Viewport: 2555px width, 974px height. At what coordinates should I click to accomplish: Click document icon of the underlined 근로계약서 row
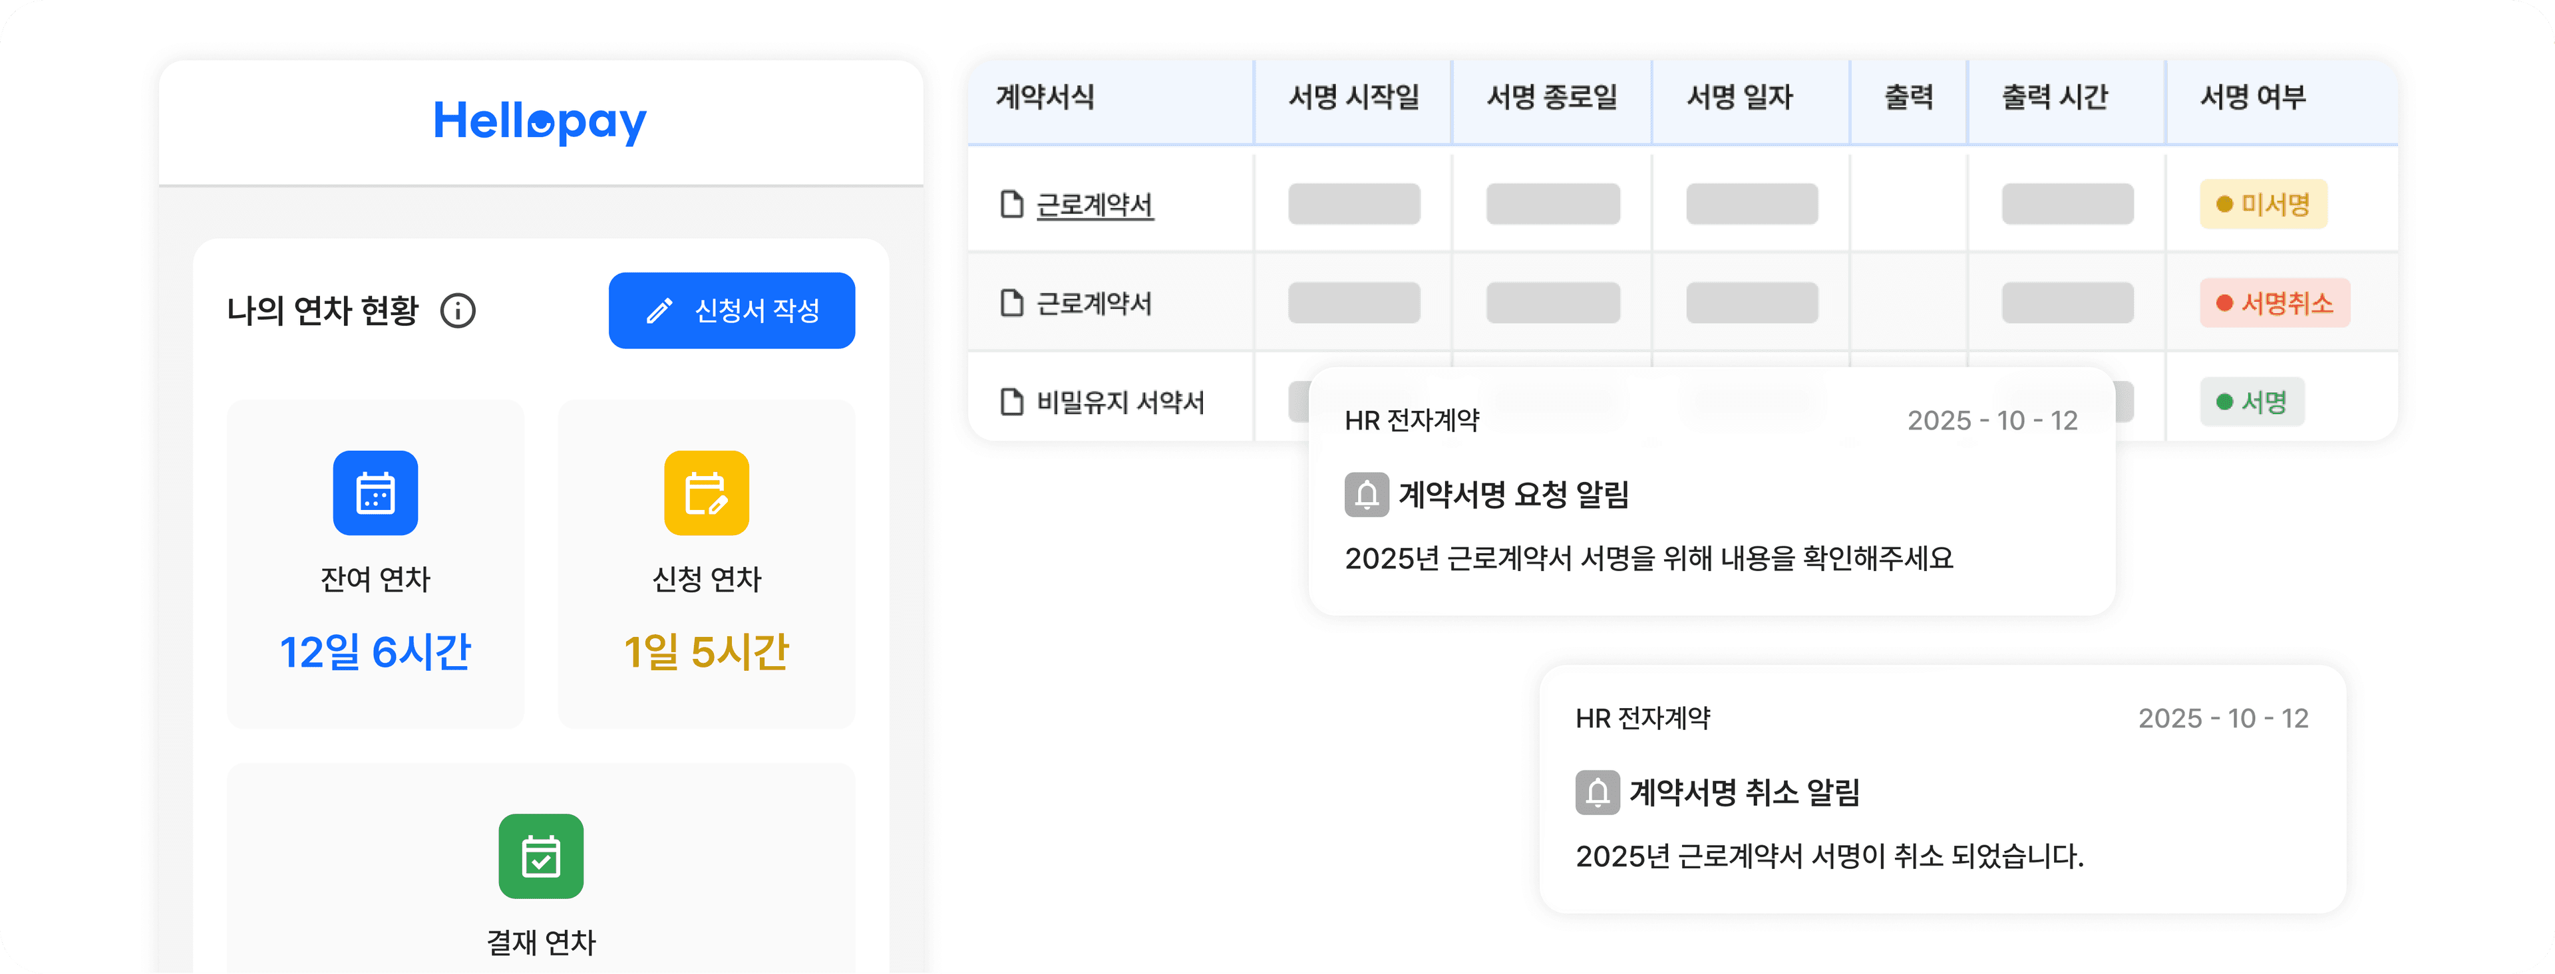coord(1011,204)
